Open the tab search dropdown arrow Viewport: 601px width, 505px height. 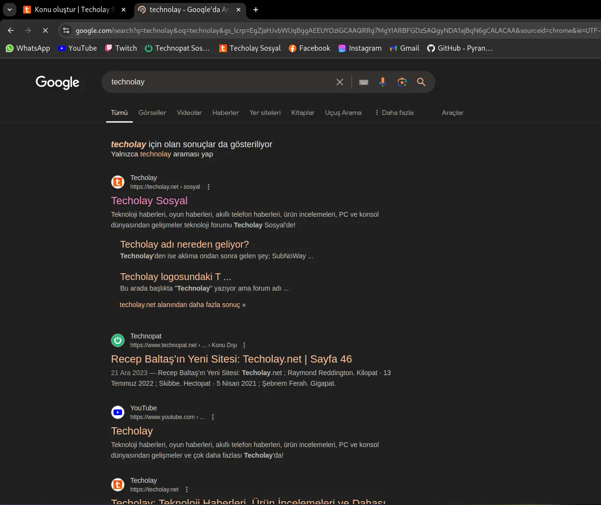[x=10, y=10]
